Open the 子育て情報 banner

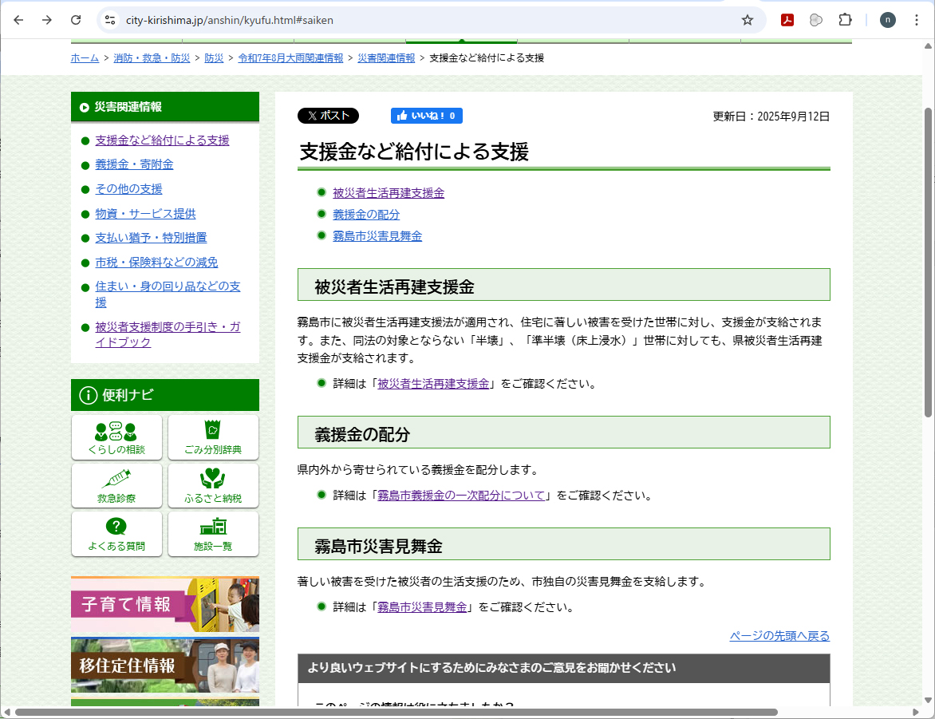[164, 604]
